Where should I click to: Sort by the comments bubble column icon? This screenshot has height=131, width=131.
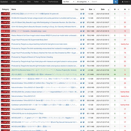click(x=76, y=9)
